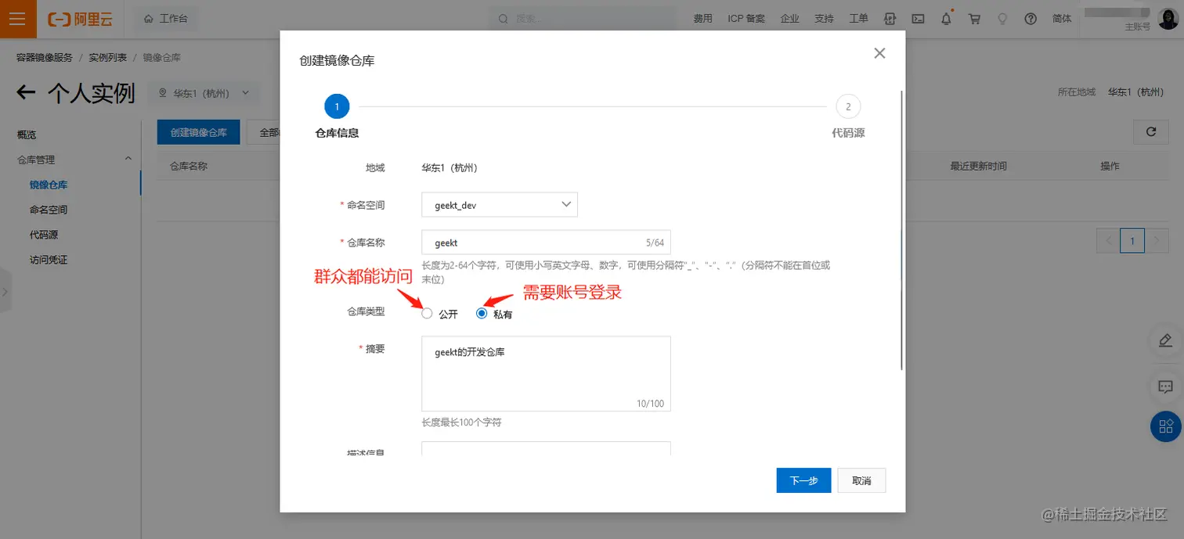Click the dialog vertical scrollbar
1184x539 pixels.
902,230
